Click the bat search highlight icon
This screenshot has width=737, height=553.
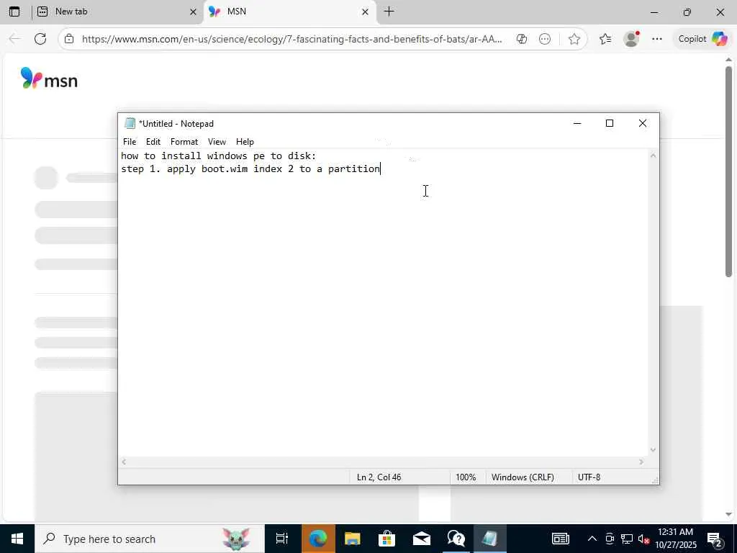[236, 539]
